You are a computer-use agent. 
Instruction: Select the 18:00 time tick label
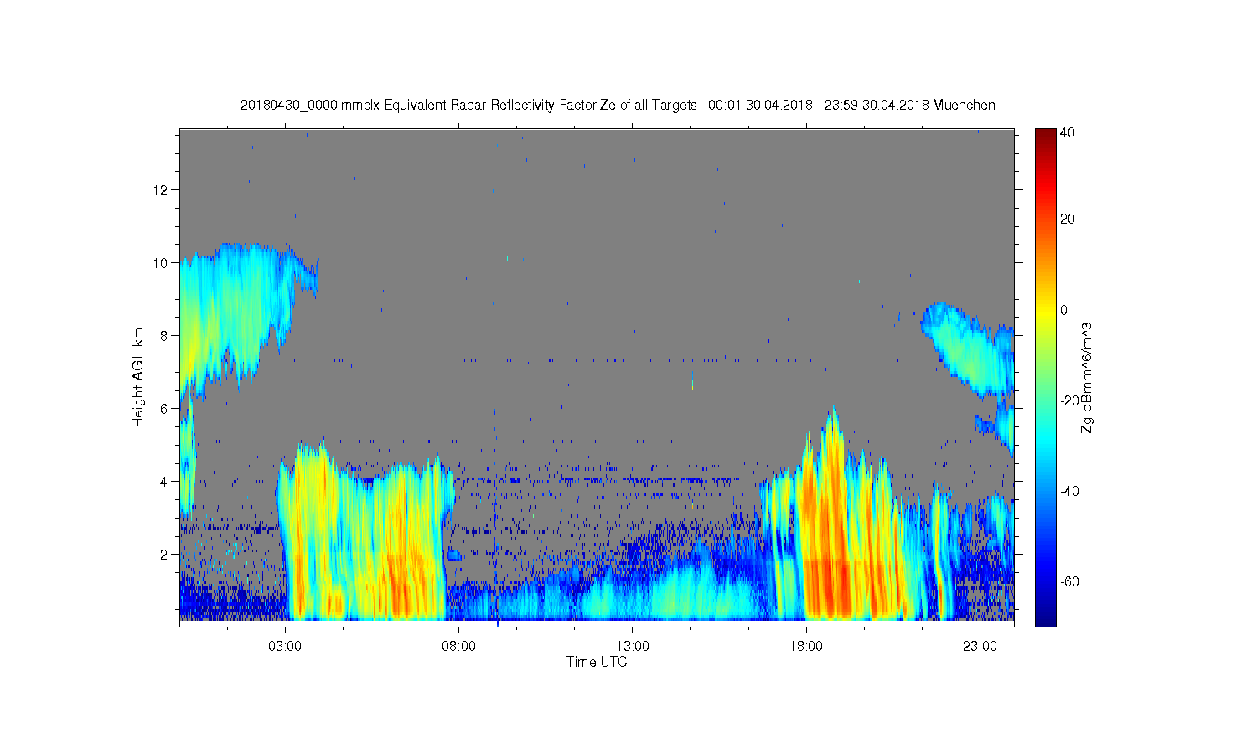coord(806,647)
